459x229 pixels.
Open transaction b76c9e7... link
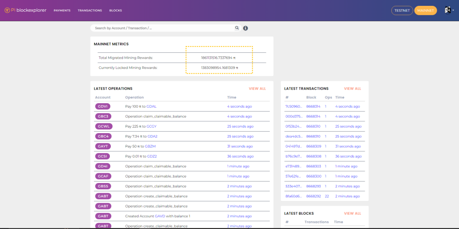pos(294,156)
